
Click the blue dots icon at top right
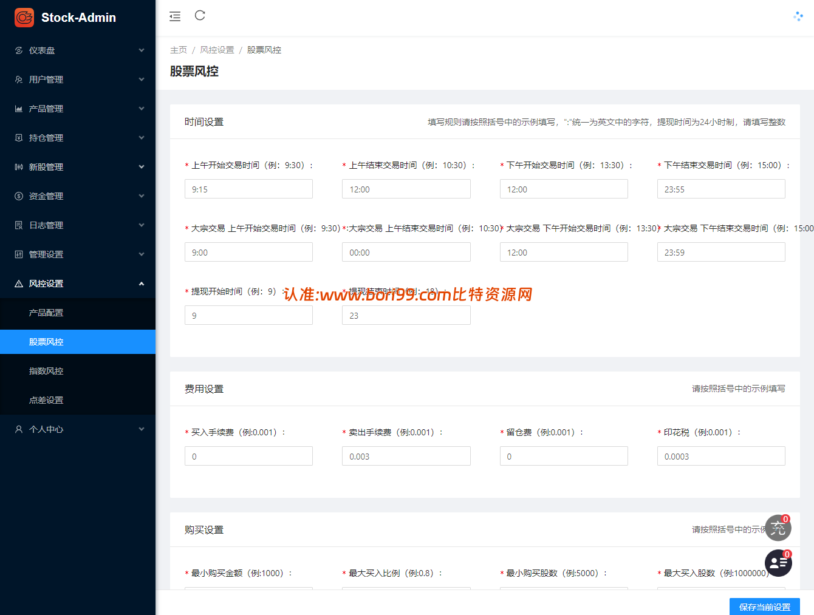tap(798, 16)
